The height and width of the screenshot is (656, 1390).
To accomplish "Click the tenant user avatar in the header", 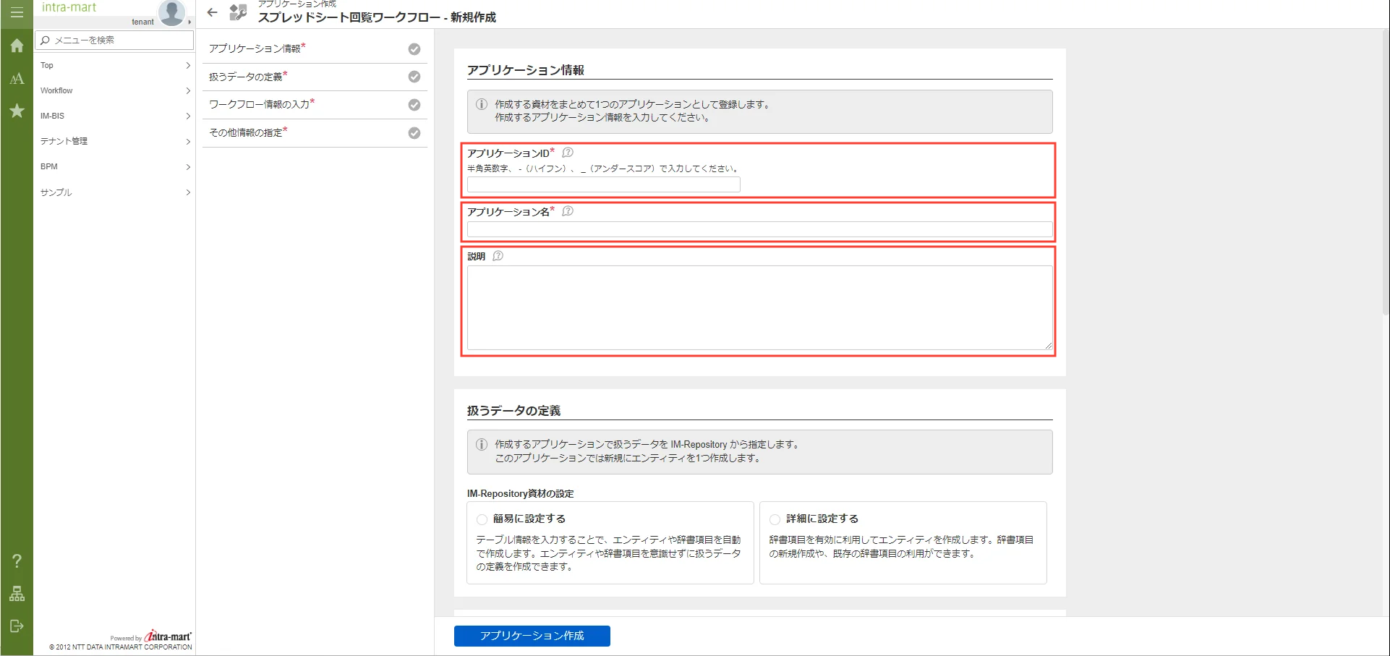I will tap(171, 12).
